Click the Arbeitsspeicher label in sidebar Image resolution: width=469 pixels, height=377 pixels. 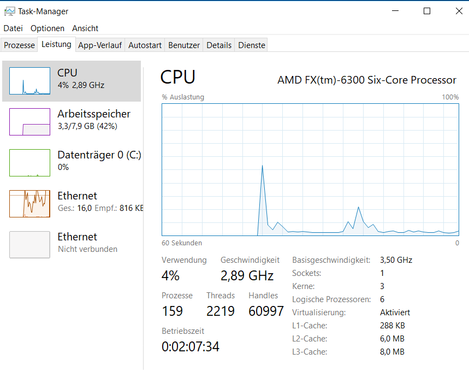click(94, 114)
